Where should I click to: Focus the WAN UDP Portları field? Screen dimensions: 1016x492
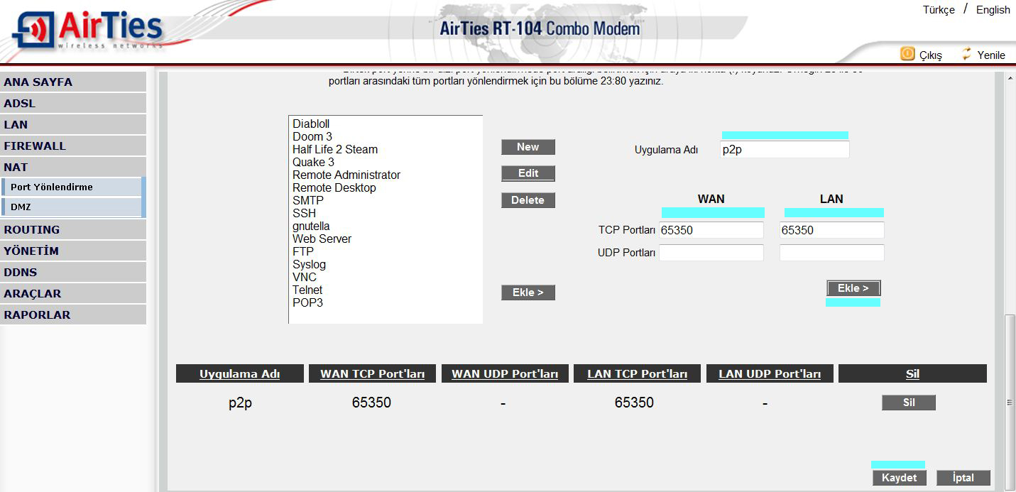pyautogui.click(x=711, y=253)
